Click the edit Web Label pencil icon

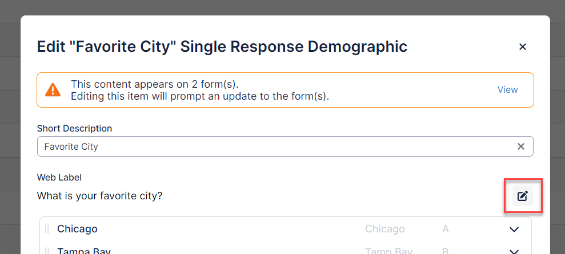pyautogui.click(x=522, y=196)
